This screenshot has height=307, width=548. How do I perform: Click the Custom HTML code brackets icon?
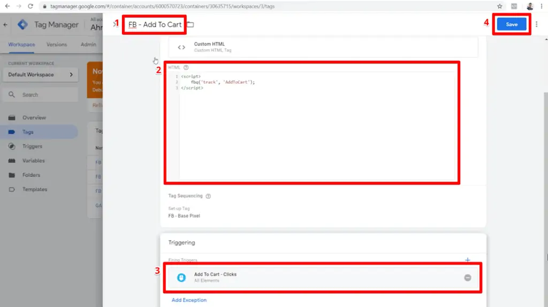(181, 47)
